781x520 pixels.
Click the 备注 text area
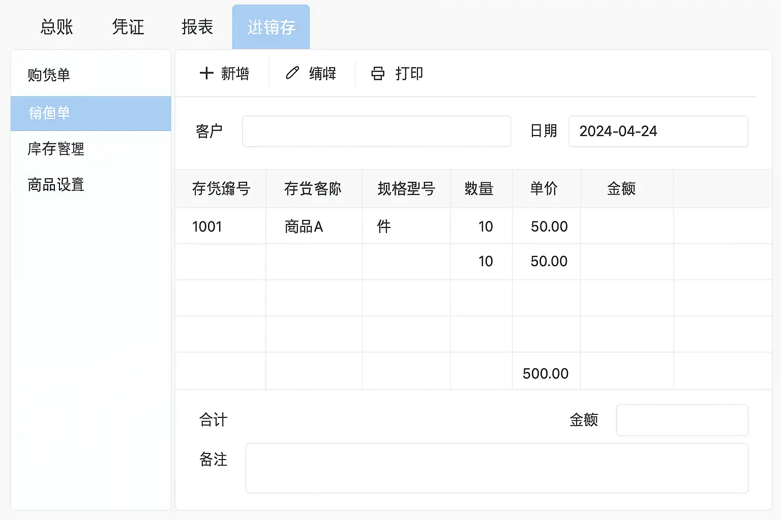497,468
